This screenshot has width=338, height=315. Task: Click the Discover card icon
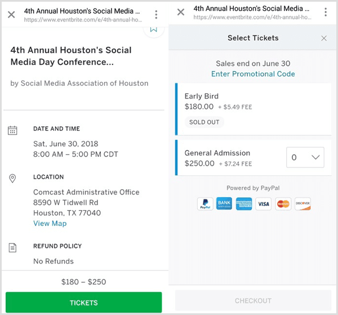click(303, 203)
